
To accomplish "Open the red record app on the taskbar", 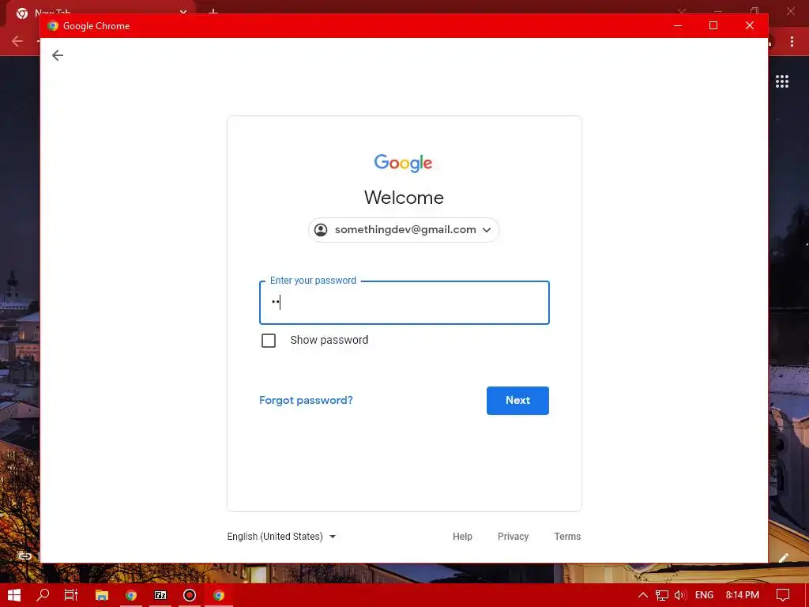I will point(190,595).
